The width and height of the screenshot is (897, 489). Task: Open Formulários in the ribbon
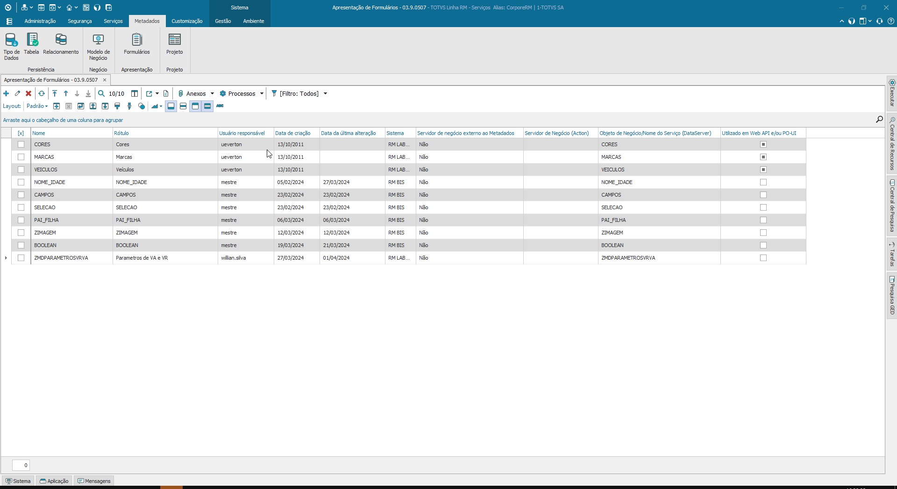click(136, 44)
